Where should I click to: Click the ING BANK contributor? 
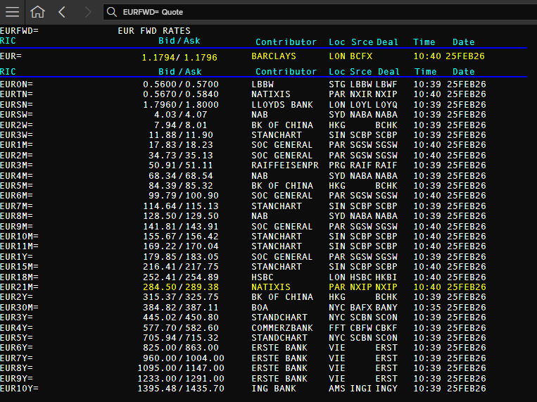click(274, 389)
